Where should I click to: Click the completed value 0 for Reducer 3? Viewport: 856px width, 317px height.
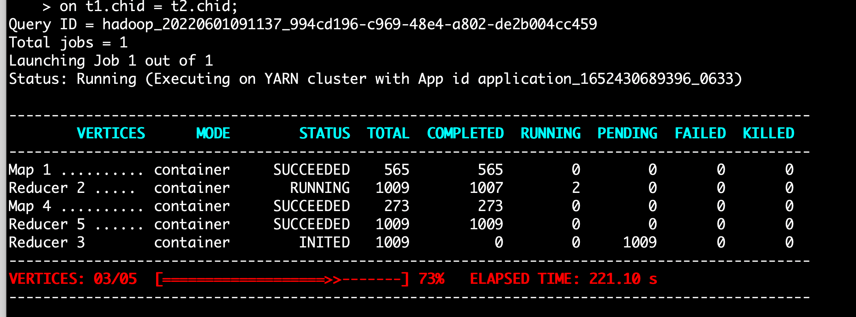coord(499,242)
